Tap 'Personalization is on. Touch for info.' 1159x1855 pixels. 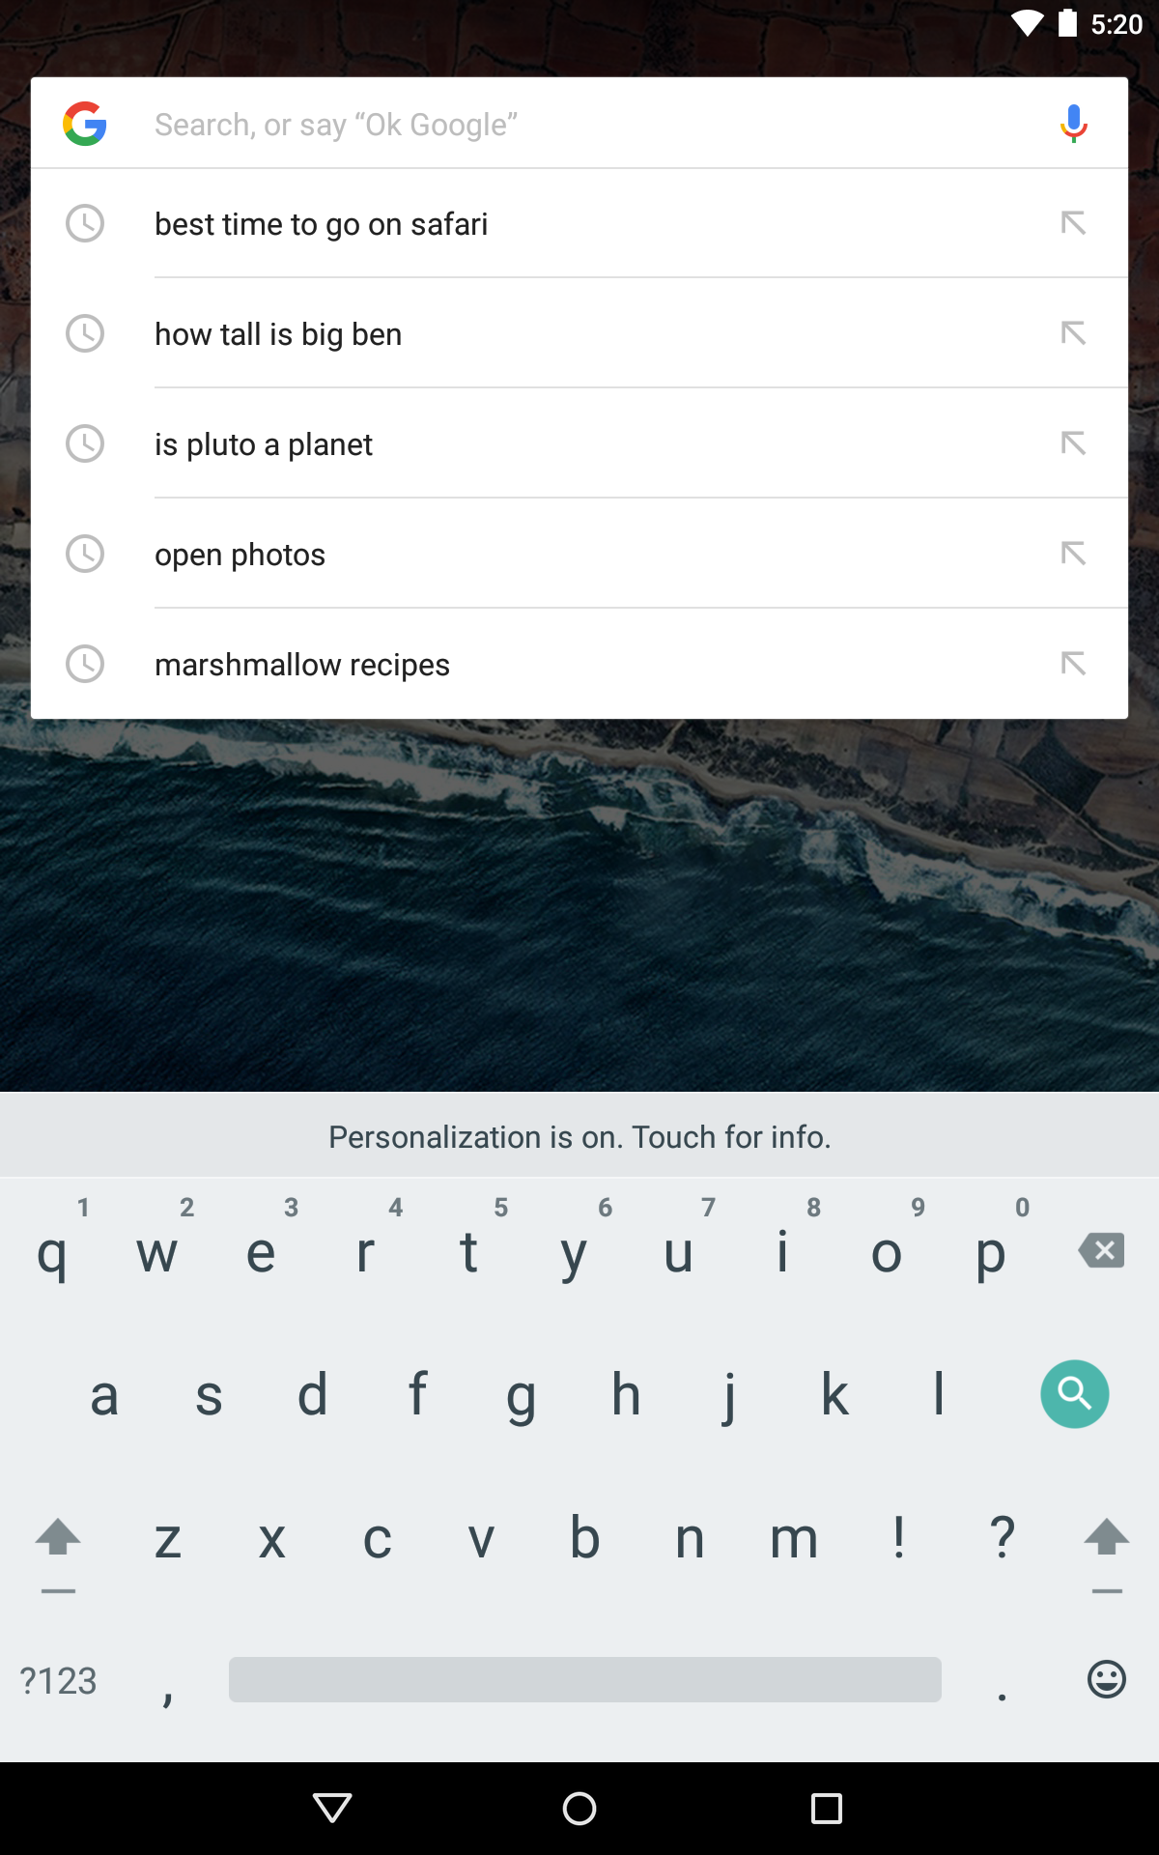(579, 1136)
